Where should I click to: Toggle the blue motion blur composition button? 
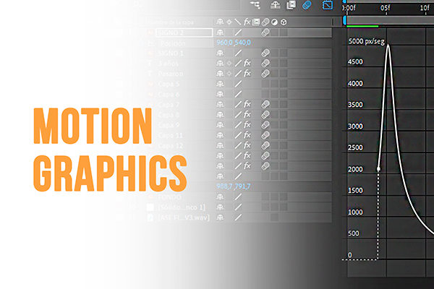(x=307, y=5)
